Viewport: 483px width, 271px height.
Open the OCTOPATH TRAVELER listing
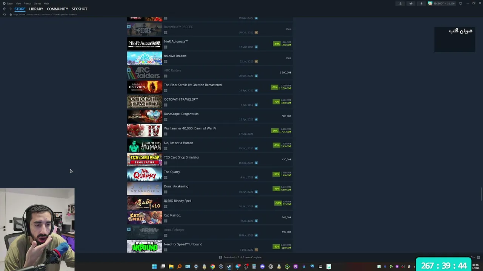210,102
